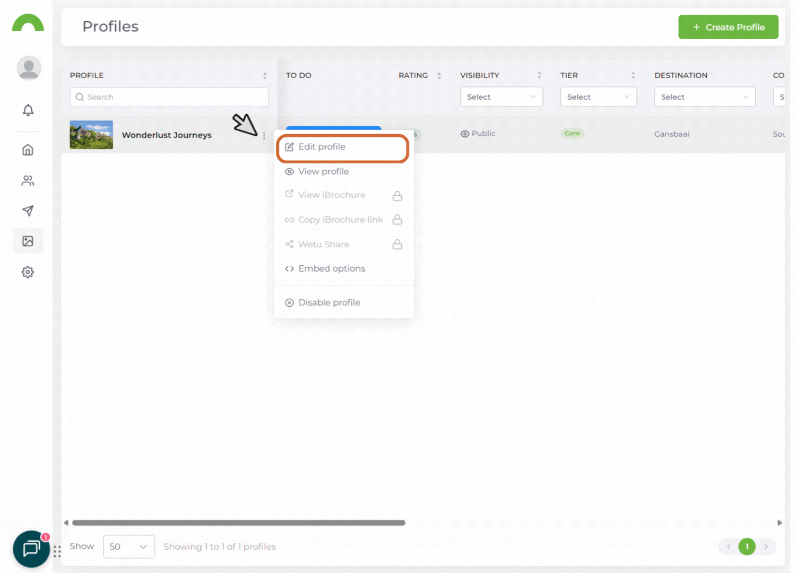Expand the Visibility filter dropdown
The image size is (796, 573).
(501, 97)
